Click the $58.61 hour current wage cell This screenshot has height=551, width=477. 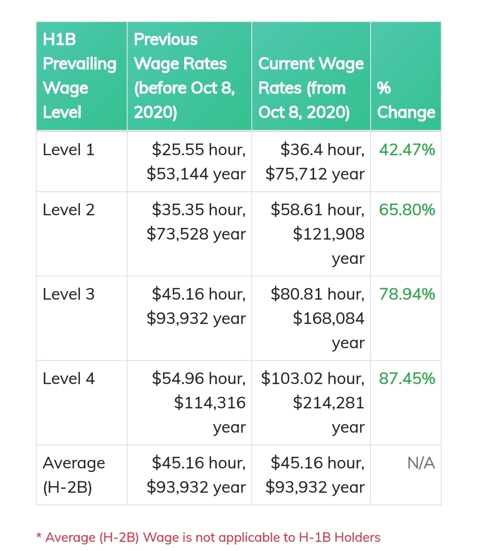318,234
